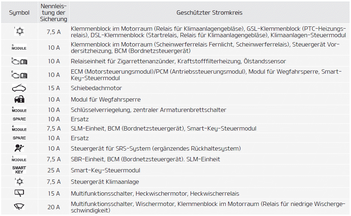
Task: Click the MODULE 6 symbol for Schlüsselverriegelung
Action: tap(19, 110)
